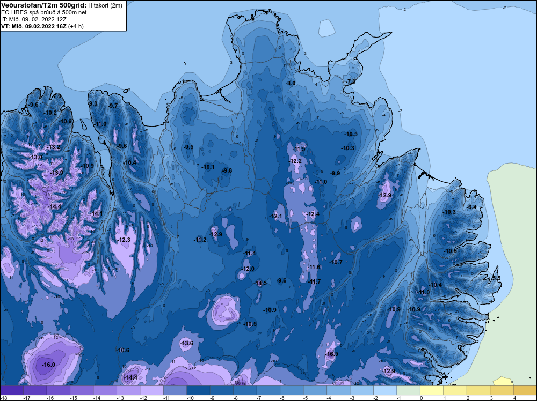Click the legend swatch labeled -8
The image size is (537, 401).
[x=245, y=390]
